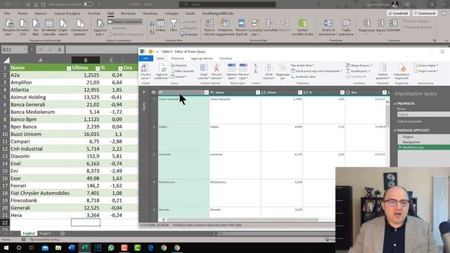Image resolution: width=450 pixels, height=253 pixels.
Task: Open Analisi di simulazione dropdown
Action: pos(328,27)
